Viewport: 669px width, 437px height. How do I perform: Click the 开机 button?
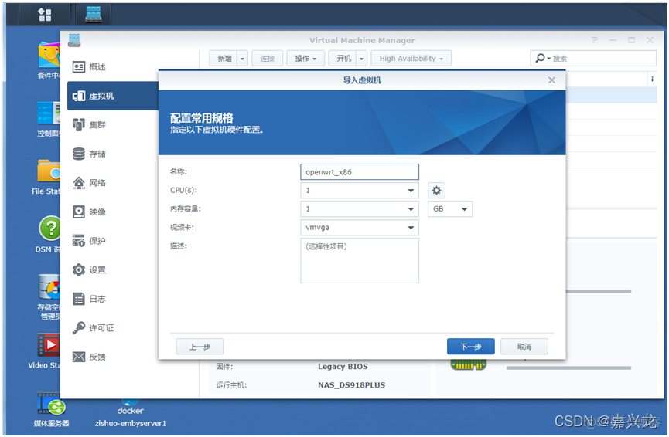click(343, 59)
